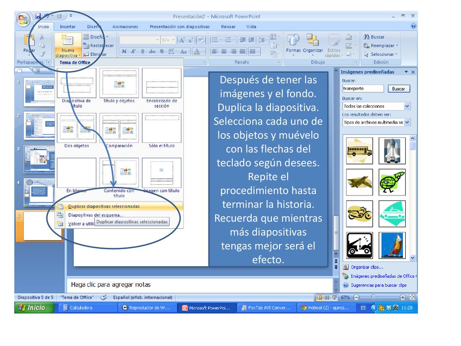
Task: Open the Organizar arrange menu
Action: coord(312,44)
